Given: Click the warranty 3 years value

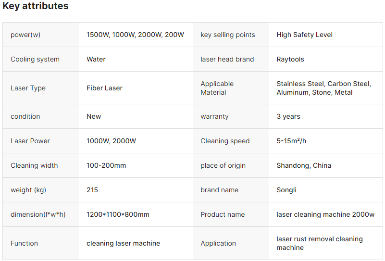Looking at the screenshot, I should 288,116.
